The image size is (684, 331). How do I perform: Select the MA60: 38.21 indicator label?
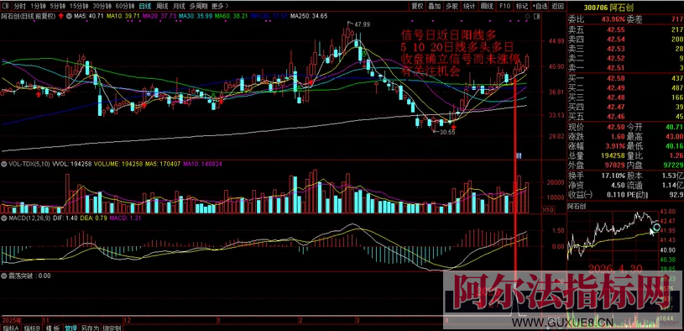231,16
